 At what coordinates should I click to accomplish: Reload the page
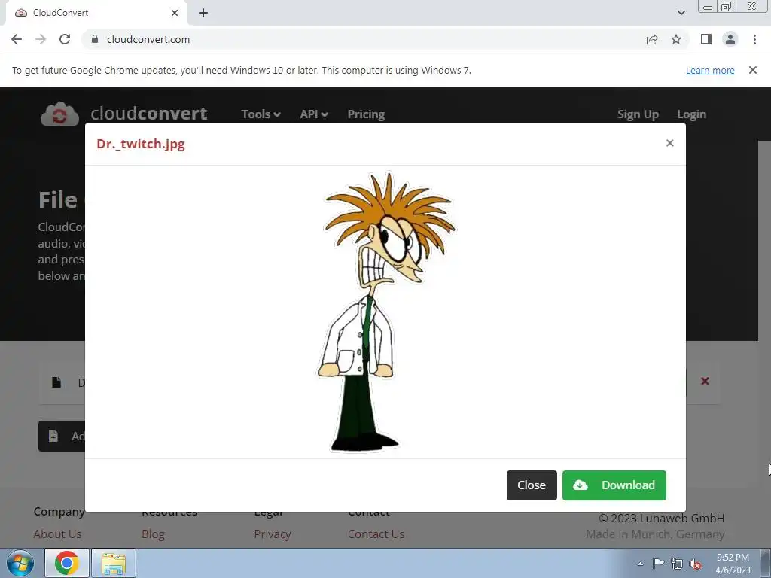coord(65,39)
